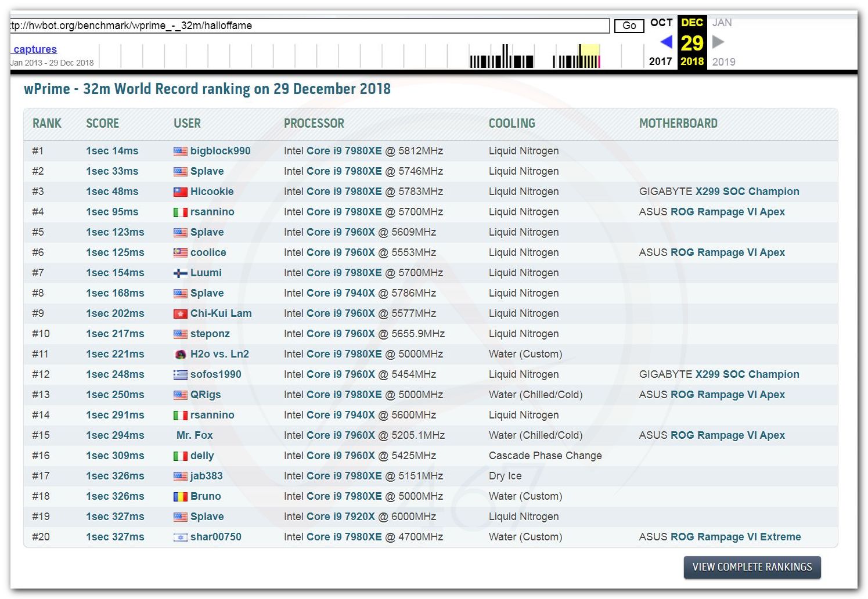The width and height of the screenshot is (868, 599).
Task: Click the Wayback URL input field
Action: [309, 26]
